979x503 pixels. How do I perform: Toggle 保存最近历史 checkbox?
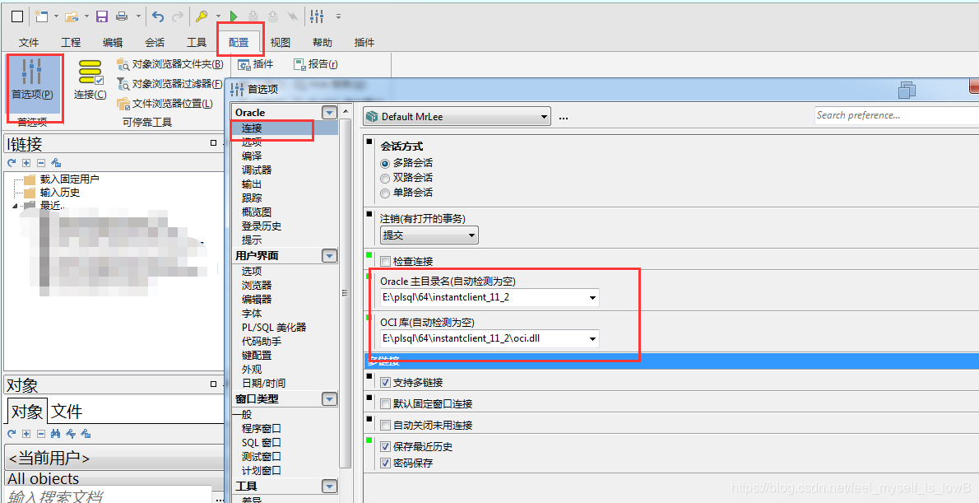pyautogui.click(x=385, y=447)
